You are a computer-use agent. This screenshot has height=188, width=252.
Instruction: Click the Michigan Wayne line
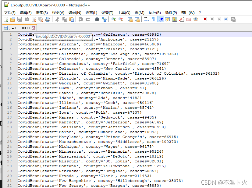(x=86, y=147)
